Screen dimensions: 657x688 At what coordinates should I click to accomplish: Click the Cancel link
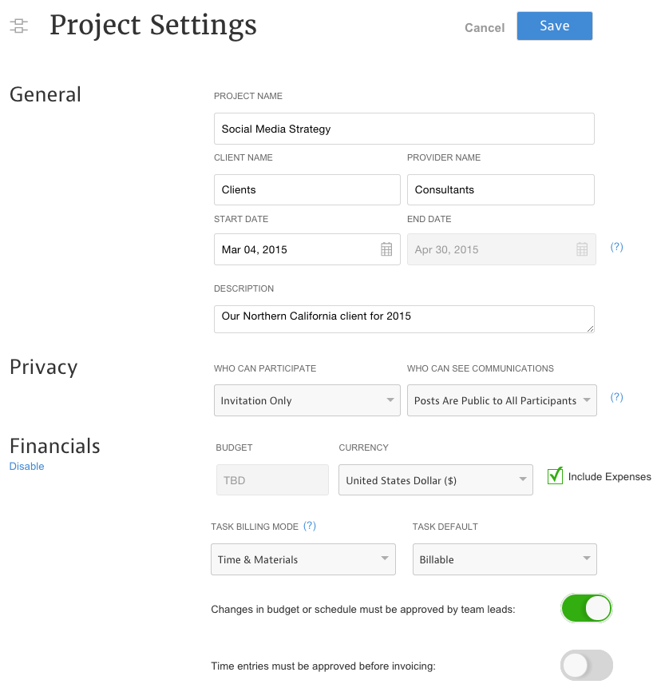(485, 27)
